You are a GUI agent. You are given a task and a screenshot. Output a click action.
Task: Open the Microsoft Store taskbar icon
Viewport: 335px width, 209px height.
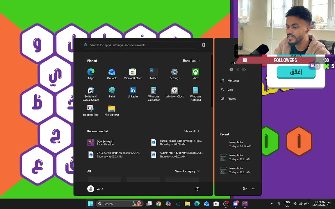(216, 204)
